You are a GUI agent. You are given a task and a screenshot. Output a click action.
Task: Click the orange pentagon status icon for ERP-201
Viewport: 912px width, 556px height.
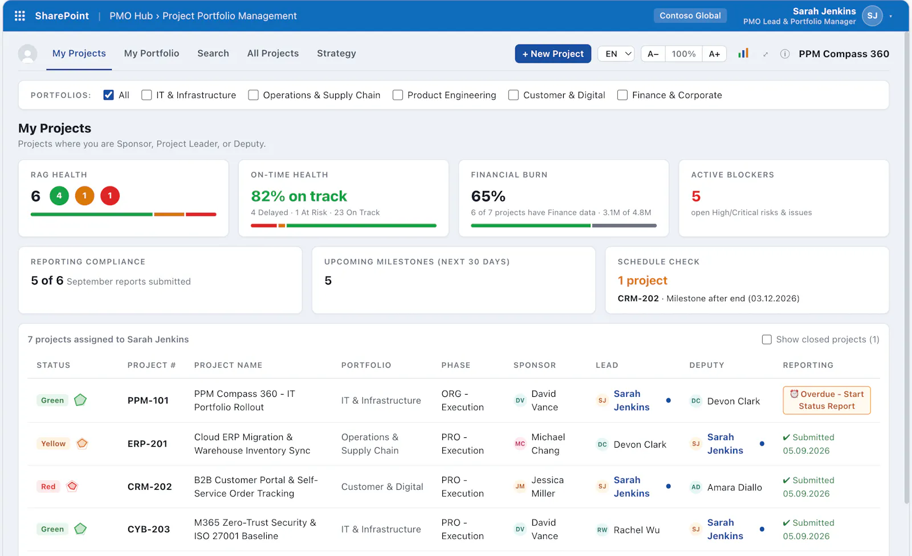tap(82, 443)
